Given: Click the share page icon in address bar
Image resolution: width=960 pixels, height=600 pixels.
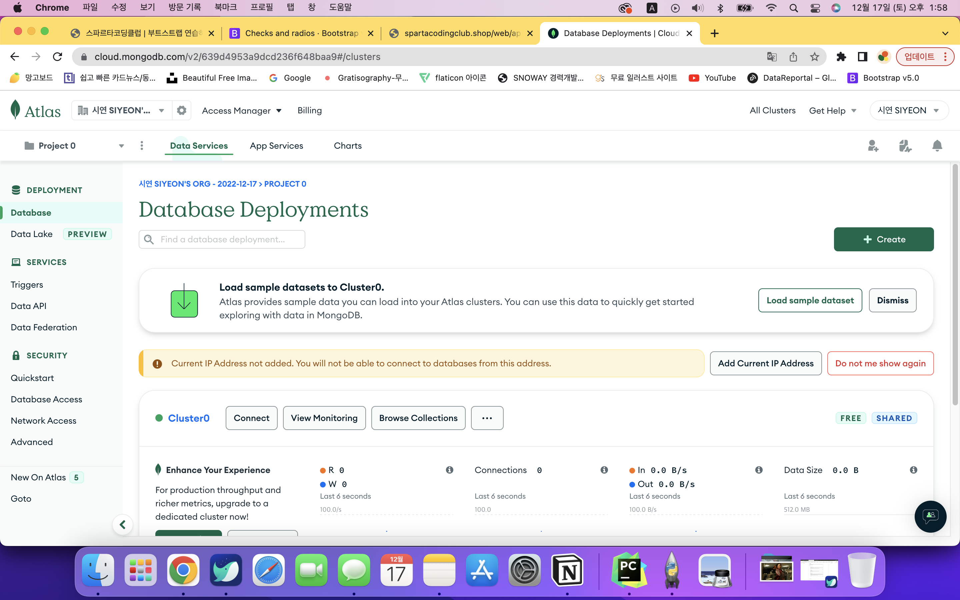Looking at the screenshot, I should tap(793, 57).
